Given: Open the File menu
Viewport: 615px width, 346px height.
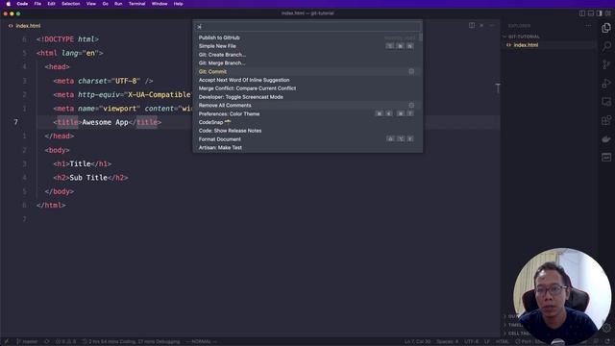Looking at the screenshot, I should [37, 4].
